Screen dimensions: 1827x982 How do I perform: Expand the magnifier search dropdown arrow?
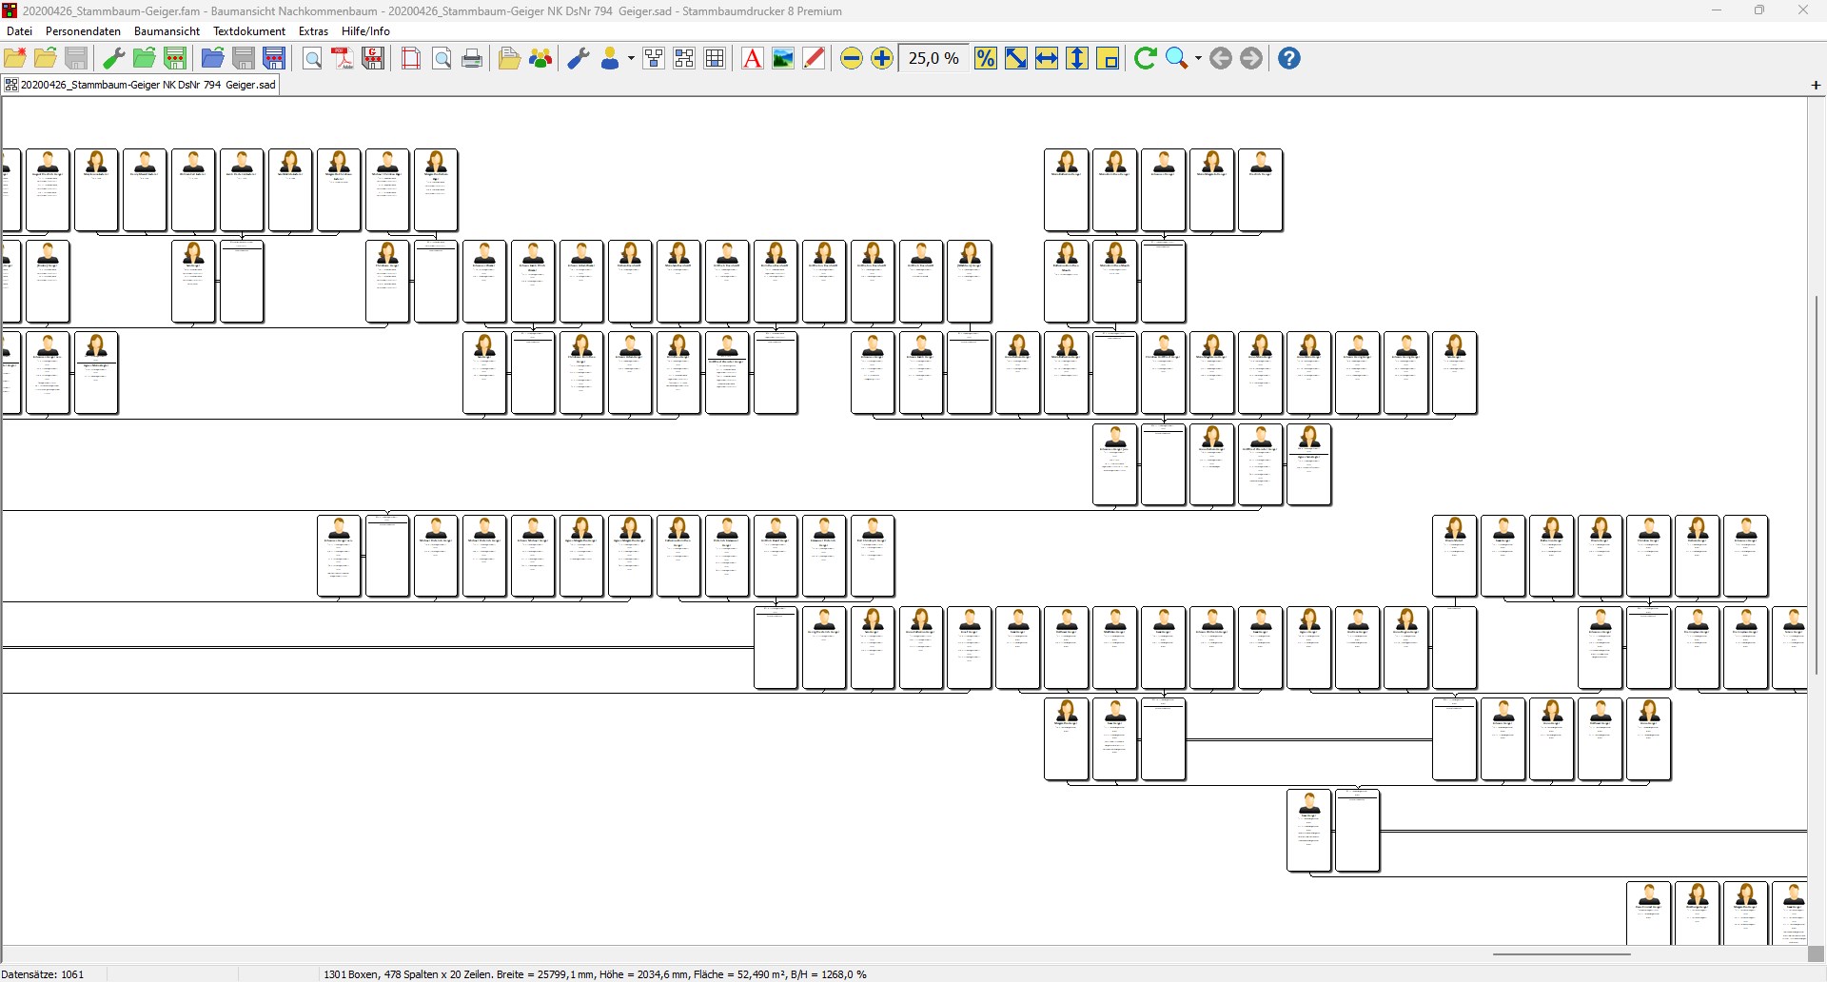click(1198, 59)
